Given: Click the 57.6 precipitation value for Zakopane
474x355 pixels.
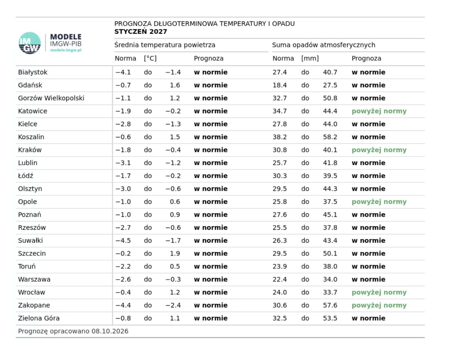Looking at the screenshot, I should pos(330,305).
